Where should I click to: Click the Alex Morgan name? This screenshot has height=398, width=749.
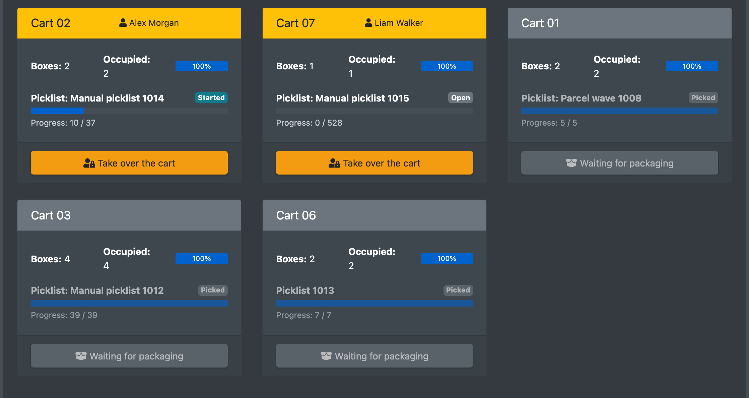coord(154,23)
